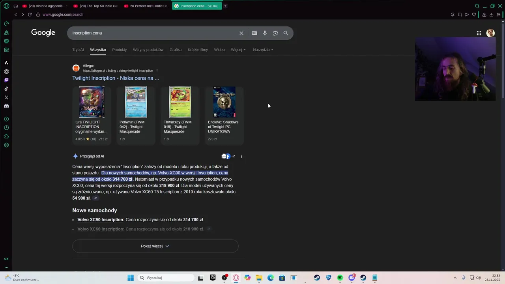The width and height of the screenshot is (505, 284).
Task: Open the Narzędzia dropdown
Action: coord(263,50)
